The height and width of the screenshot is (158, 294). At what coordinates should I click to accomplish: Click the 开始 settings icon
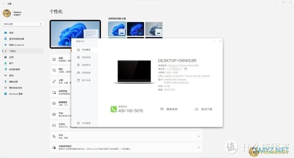tap(54, 114)
